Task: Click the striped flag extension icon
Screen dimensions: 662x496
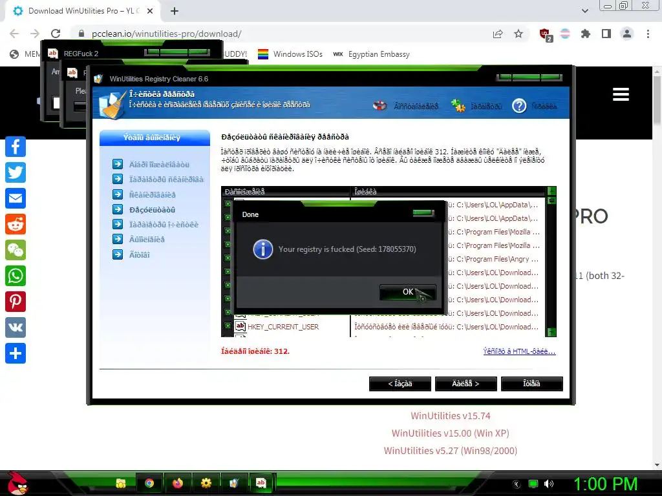Action: (565, 34)
